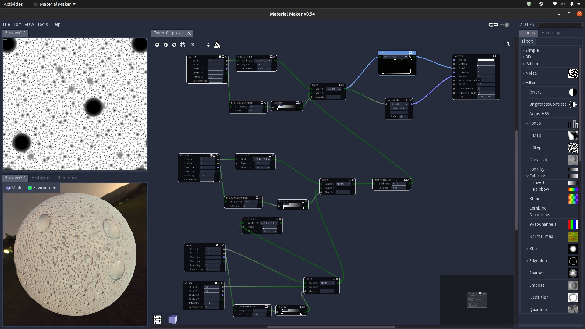Click the Albedo white color swatch
585x329 pixels.
click(x=486, y=60)
